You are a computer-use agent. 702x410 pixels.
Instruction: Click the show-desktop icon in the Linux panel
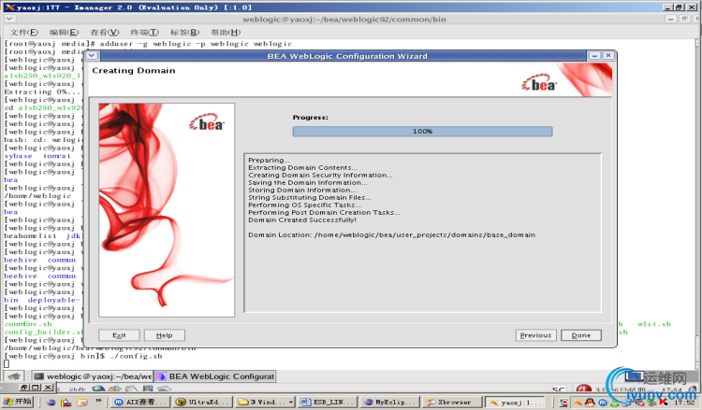[14, 376]
